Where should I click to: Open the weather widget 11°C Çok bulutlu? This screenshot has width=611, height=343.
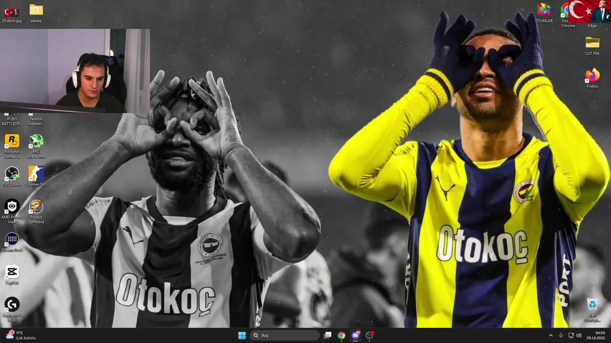(x=21, y=335)
